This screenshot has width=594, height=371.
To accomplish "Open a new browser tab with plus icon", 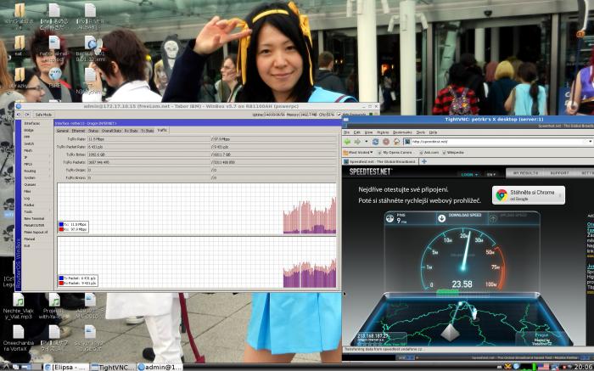I will (424, 161).
